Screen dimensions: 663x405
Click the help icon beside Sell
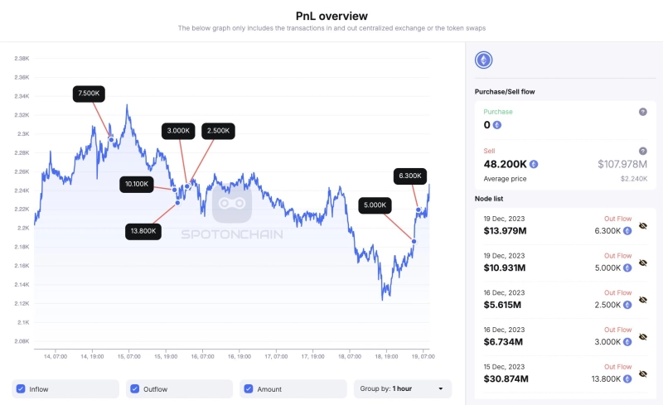point(642,151)
